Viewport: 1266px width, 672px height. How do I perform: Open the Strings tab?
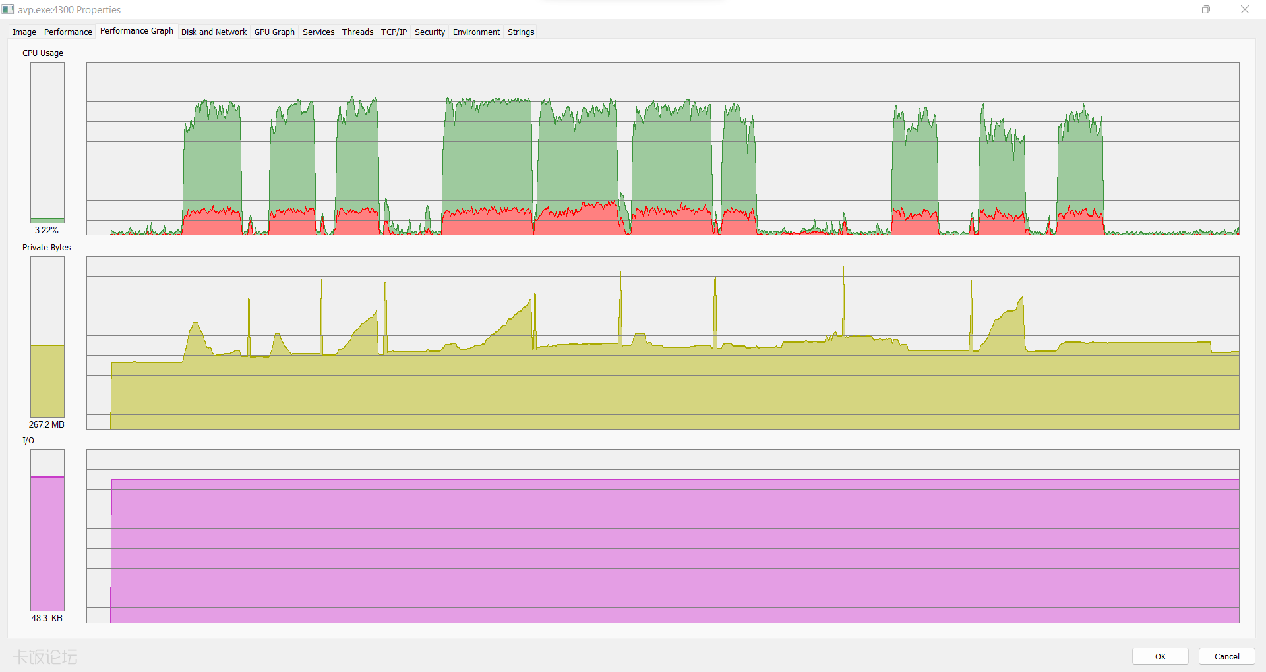coord(521,32)
